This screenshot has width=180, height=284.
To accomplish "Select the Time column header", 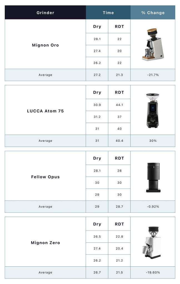I will pos(108,12).
